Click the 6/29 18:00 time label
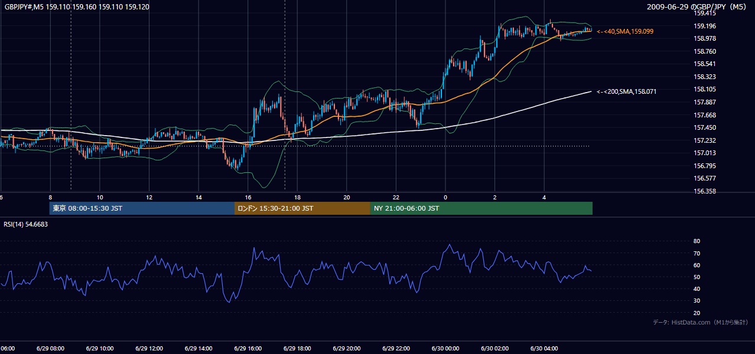Screen dimensions: 755x354 coord(297,349)
